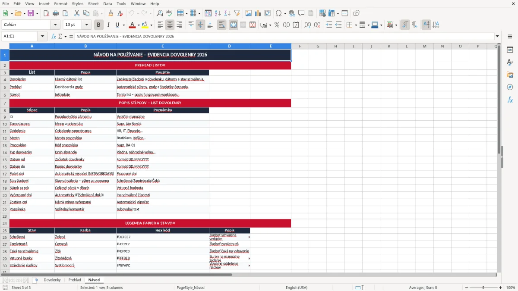518x291 pixels.
Task: Run the spelling check
Action: pos(169,13)
